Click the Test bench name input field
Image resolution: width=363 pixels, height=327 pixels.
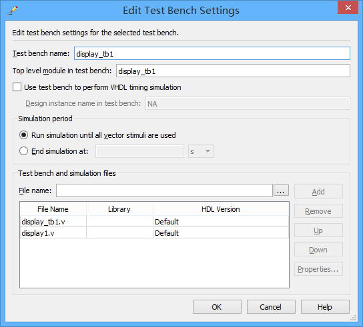[212, 53]
